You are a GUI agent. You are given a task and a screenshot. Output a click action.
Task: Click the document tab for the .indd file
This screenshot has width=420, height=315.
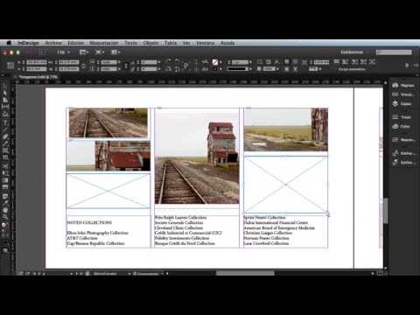coord(38,77)
